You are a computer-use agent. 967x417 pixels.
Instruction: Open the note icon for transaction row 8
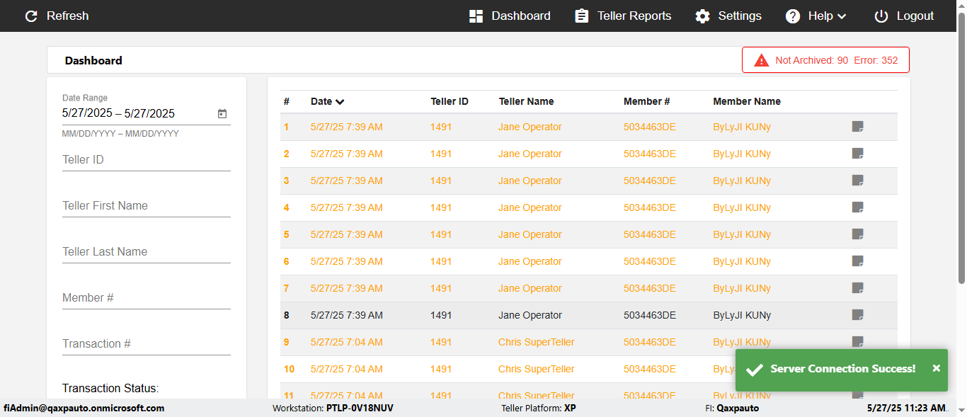[x=857, y=315]
